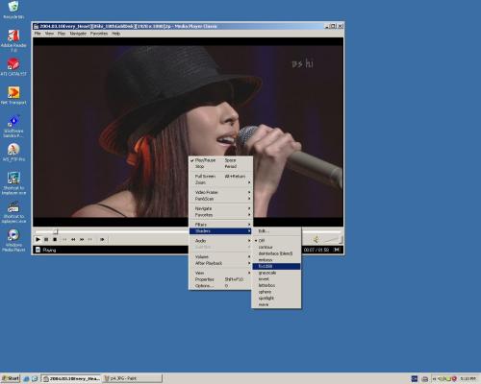Image resolution: width=481 pixels, height=384 pixels.
Task: Choose Options... in the context menu
Action: [x=220, y=286]
